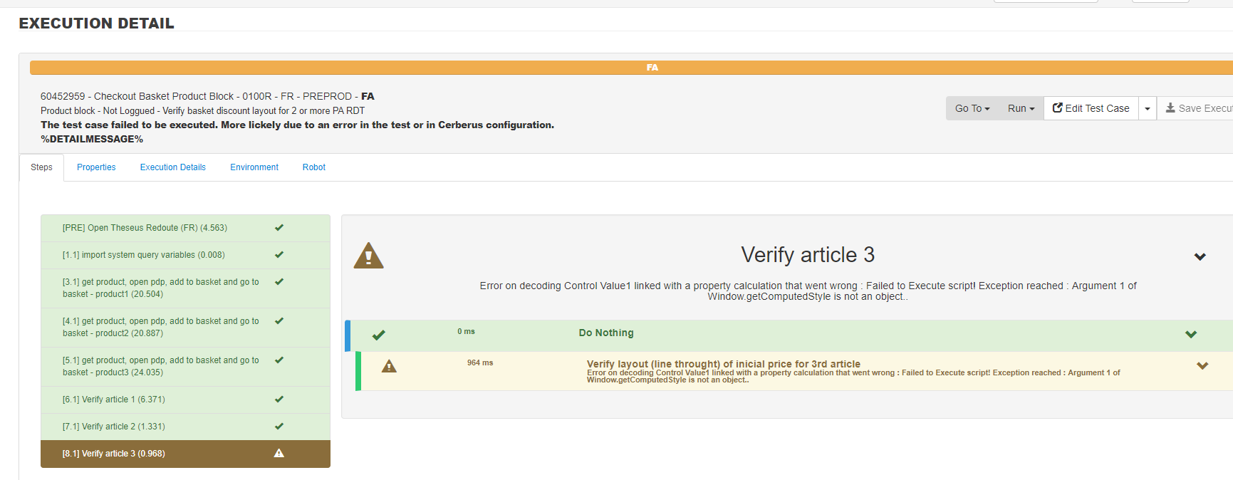Open the Environment tab
1233x480 pixels.
(254, 167)
